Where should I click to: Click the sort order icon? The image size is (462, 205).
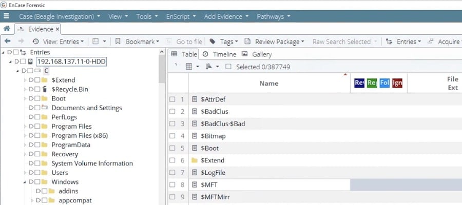209,67
